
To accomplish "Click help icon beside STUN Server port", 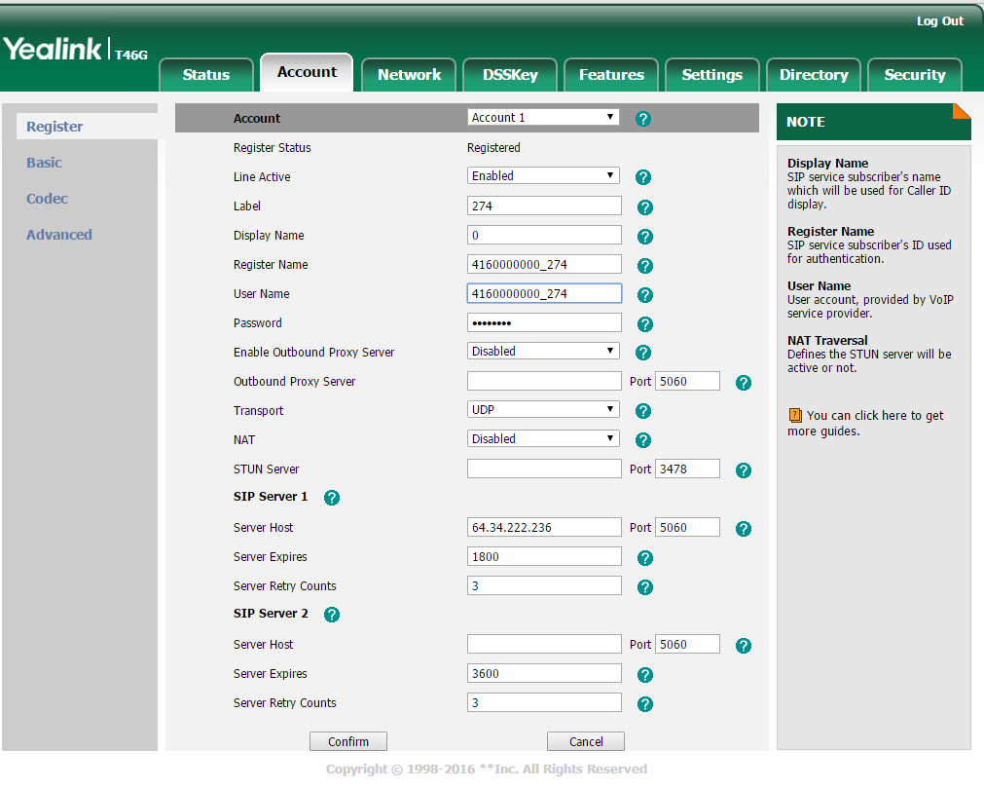I will [744, 470].
